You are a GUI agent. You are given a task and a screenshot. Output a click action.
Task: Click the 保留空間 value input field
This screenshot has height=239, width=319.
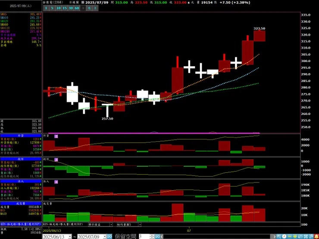(x=144, y=236)
